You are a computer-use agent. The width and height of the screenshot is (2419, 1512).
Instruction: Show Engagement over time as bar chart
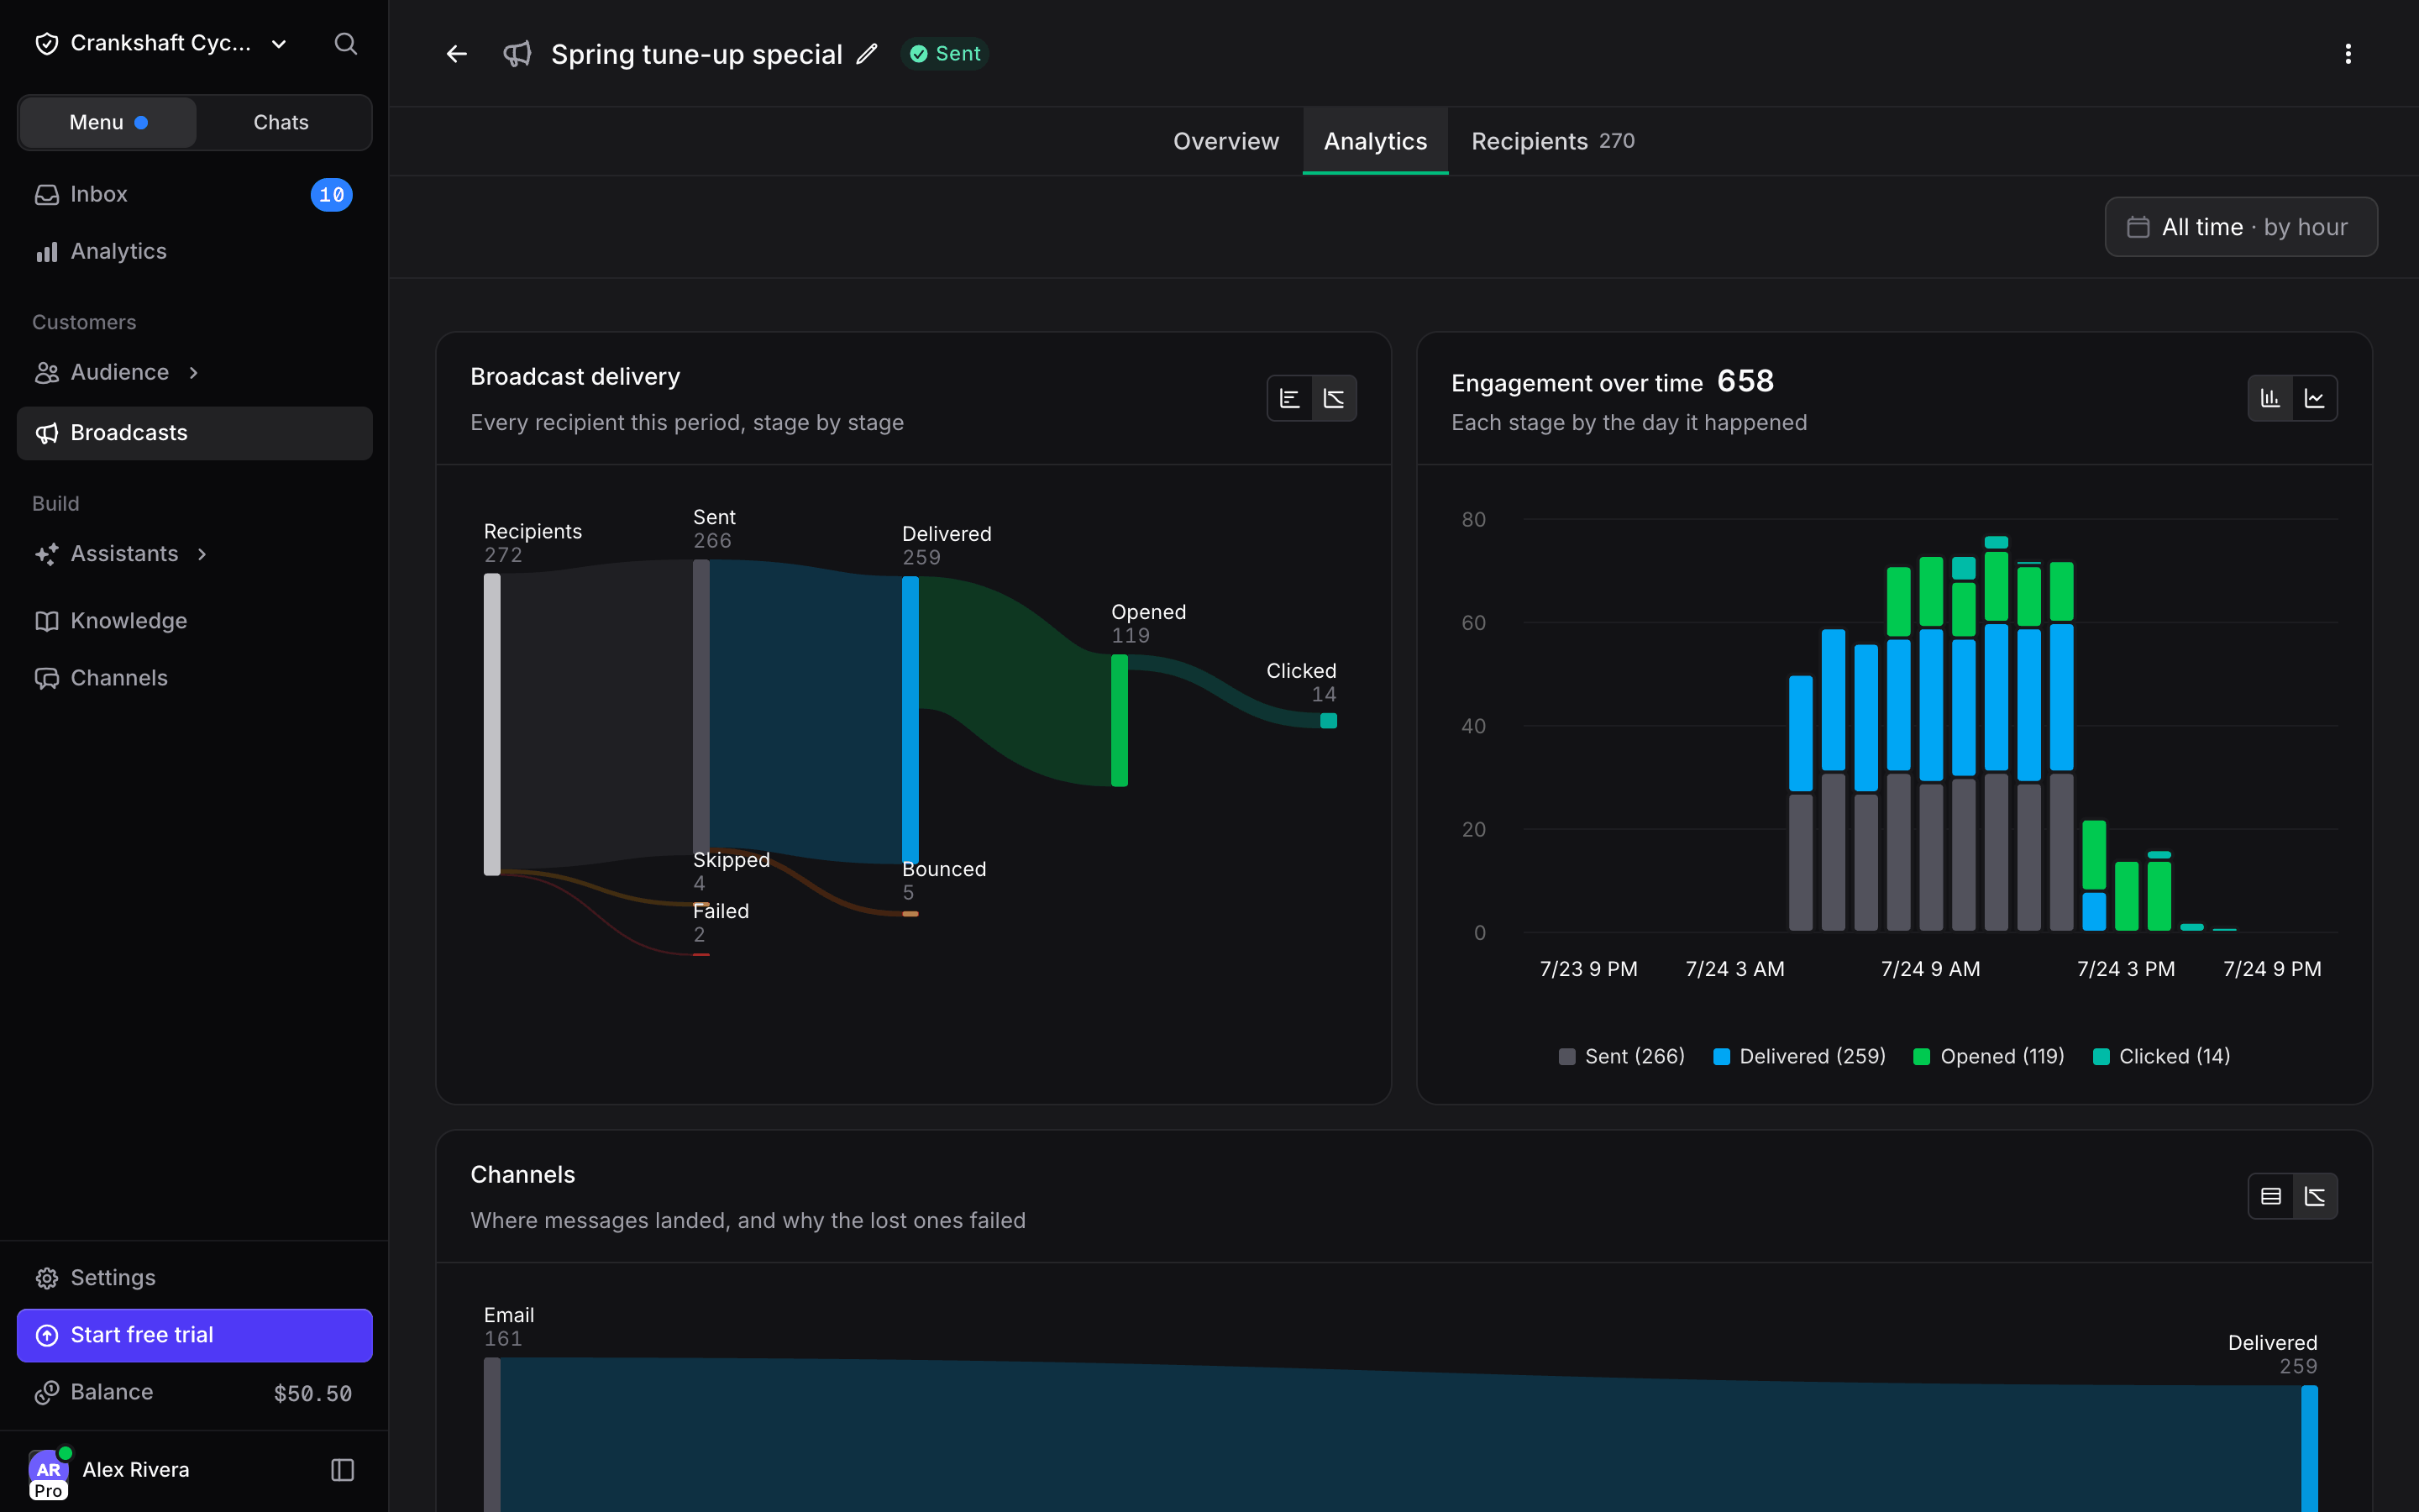pos(2270,399)
